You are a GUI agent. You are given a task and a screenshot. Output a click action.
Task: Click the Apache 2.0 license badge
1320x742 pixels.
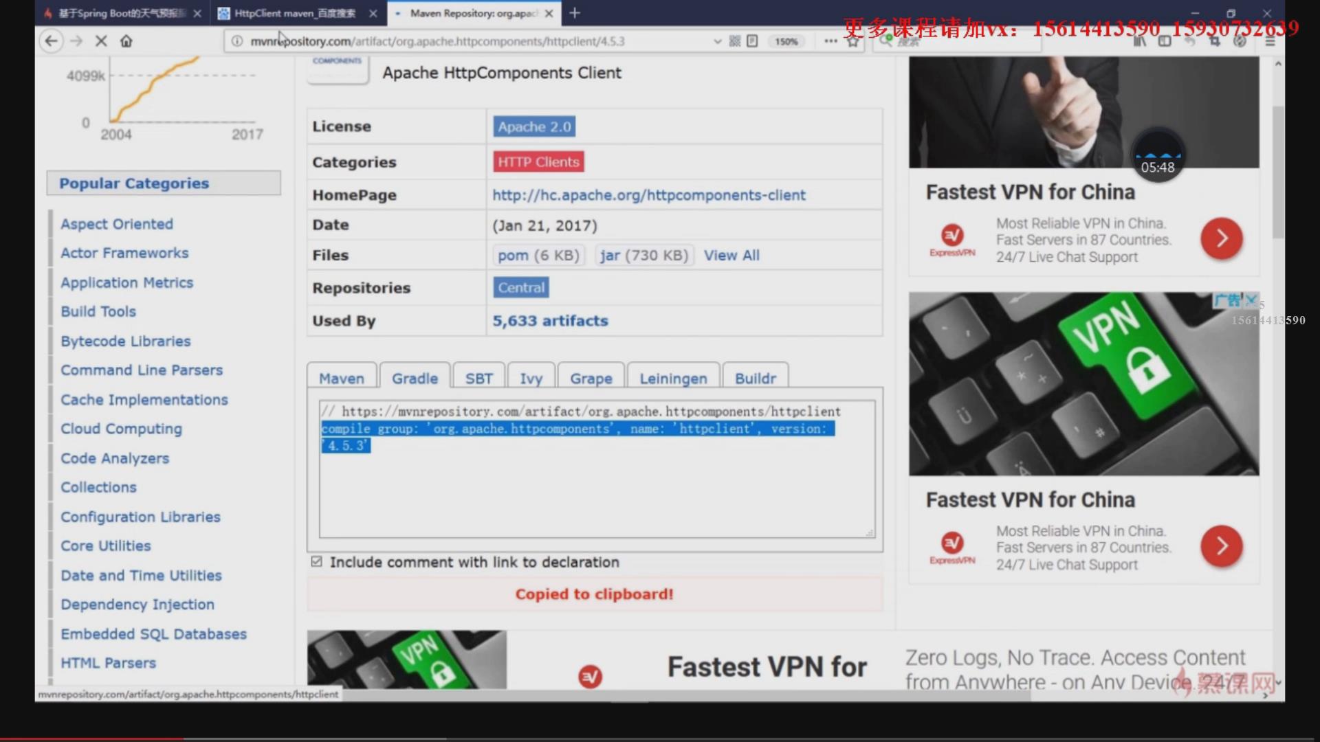534,127
